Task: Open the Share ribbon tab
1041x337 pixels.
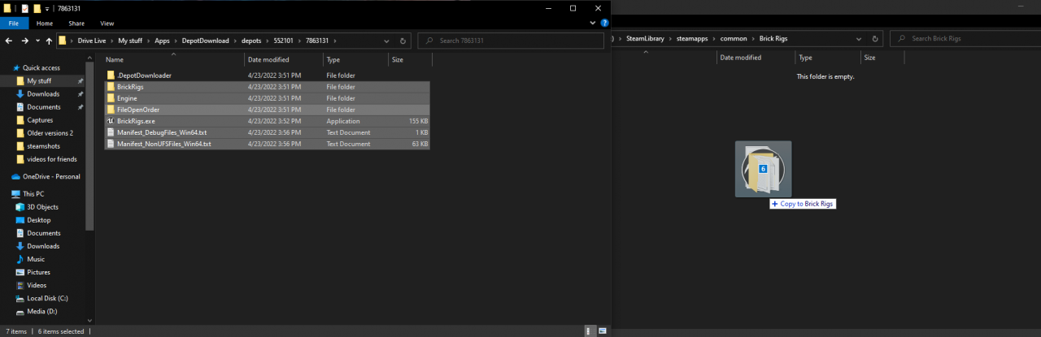Action: (x=76, y=24)
